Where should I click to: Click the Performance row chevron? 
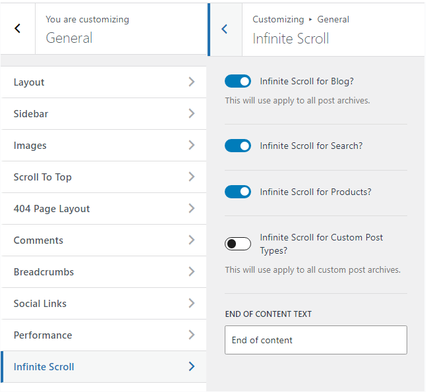(191, 335)
